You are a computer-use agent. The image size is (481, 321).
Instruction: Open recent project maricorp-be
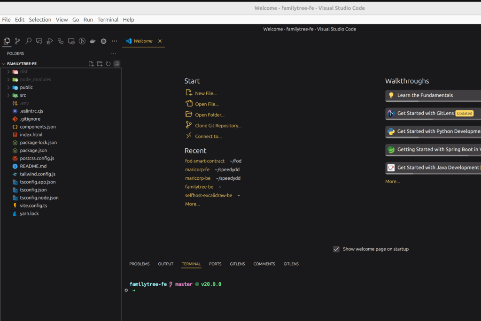pos(198,178)
